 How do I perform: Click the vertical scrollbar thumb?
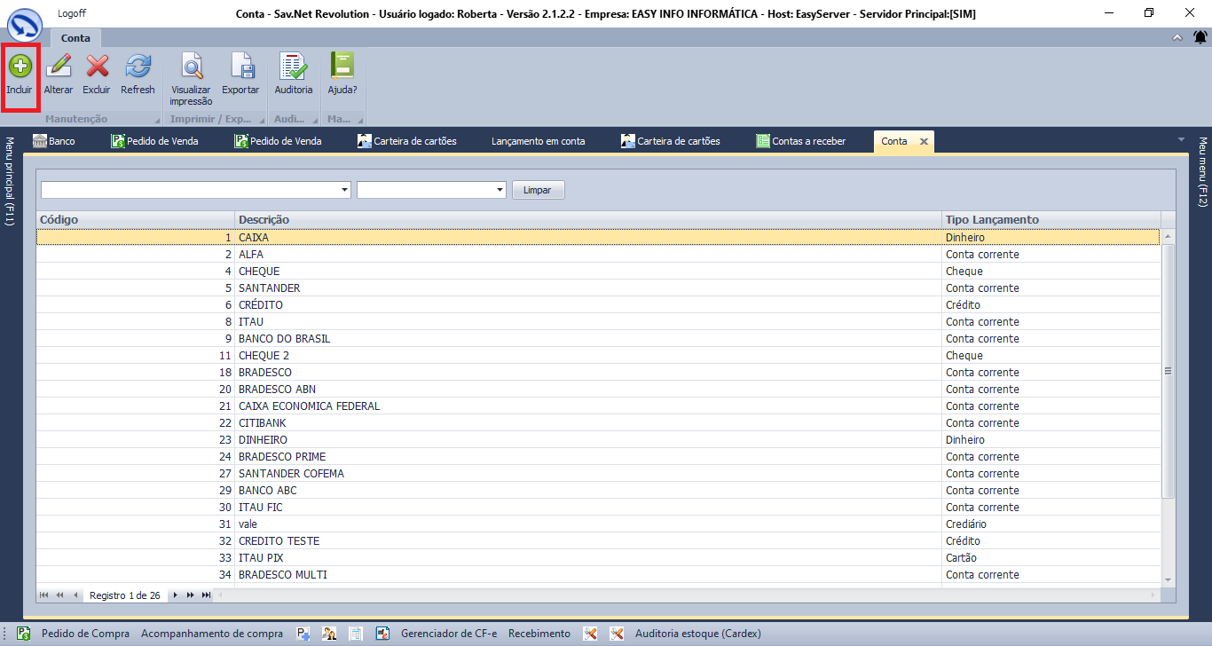pos(1168,371)
